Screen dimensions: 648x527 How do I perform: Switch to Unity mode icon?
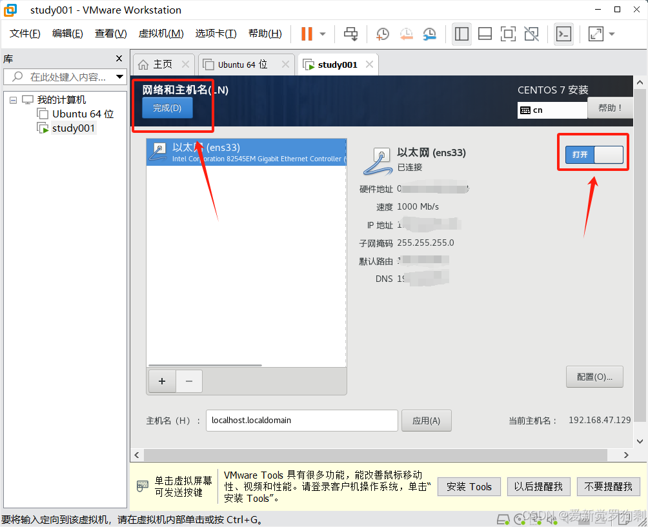coord(531,34)
